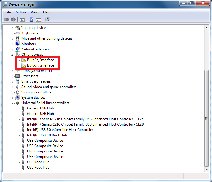Expand the System devices node

point(12,98)
